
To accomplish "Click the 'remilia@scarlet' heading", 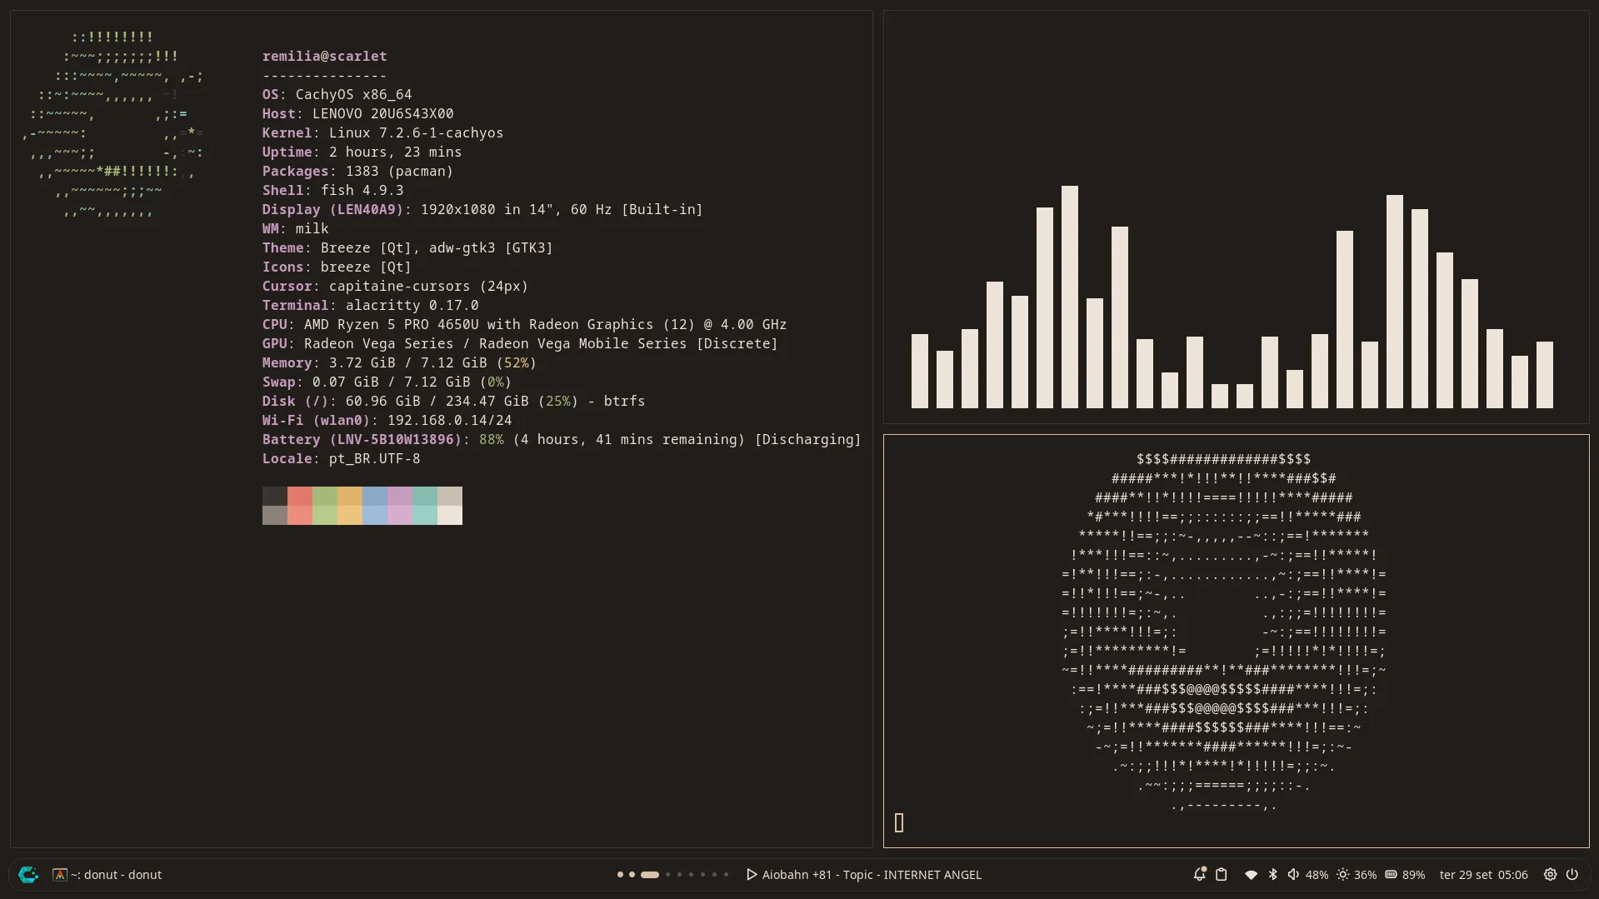I will click(324, 56).
